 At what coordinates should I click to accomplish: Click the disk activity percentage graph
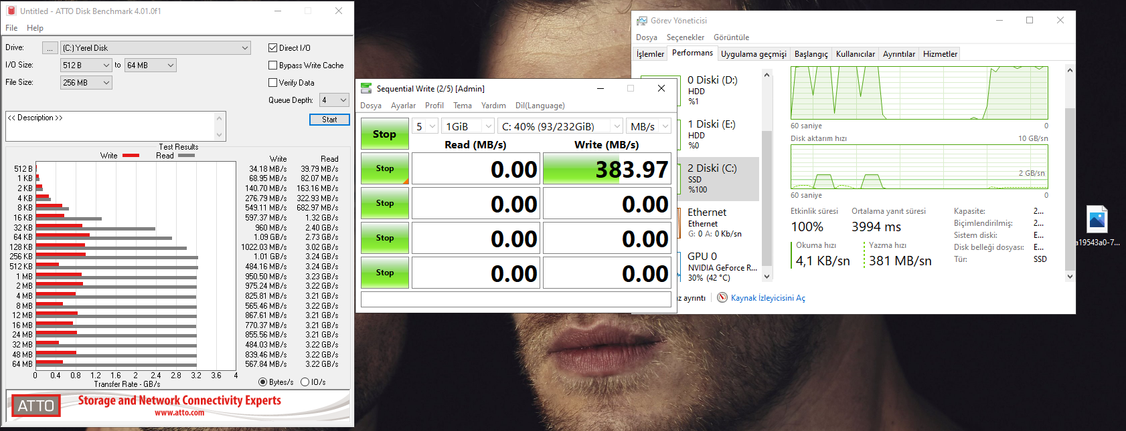(919, 93)
